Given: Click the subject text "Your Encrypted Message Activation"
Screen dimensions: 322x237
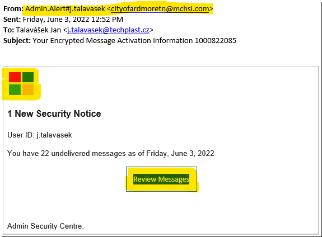Looking at the screenshot, I should [92, 41].
